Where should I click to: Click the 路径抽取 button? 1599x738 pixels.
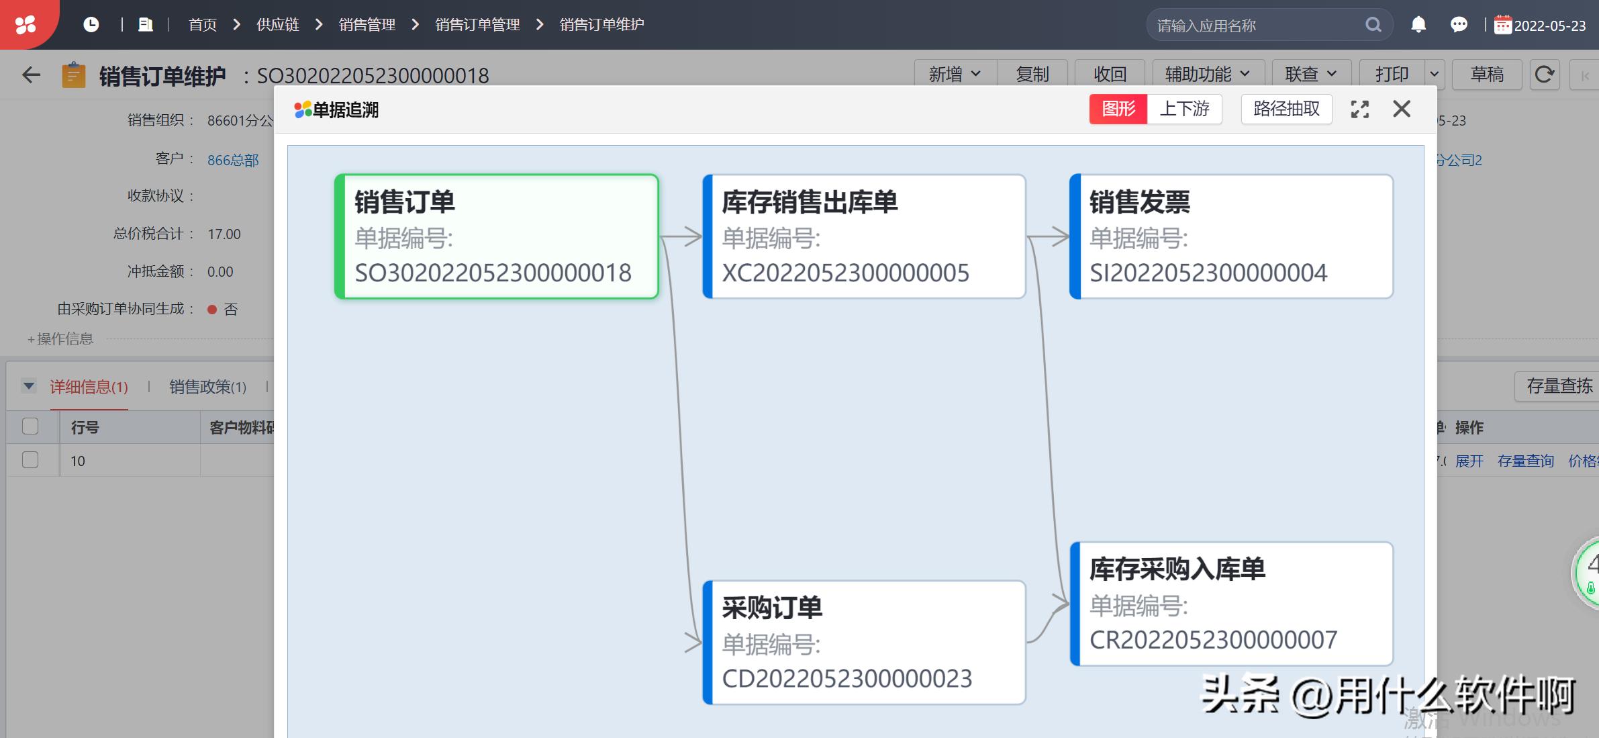(x=1285, y=108)
